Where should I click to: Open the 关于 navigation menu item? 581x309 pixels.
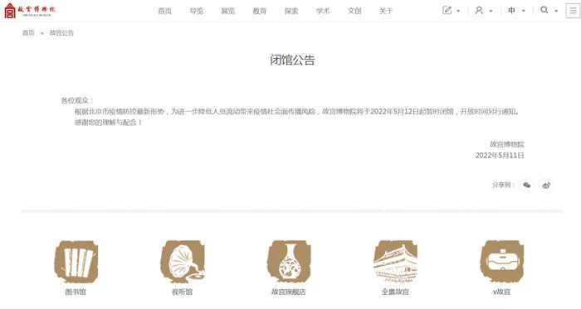click(386, 11)
